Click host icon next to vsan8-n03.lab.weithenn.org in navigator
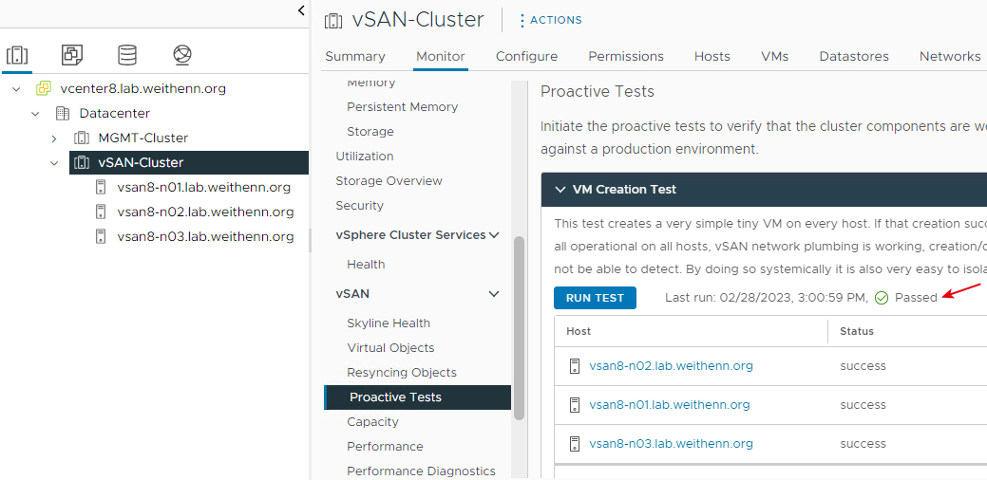Image resolution: width=987 pixels, height=480 pixels. pos(100,236)
